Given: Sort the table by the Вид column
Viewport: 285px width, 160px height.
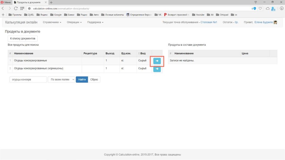Looking at the screenshot, I should (142, 53).
